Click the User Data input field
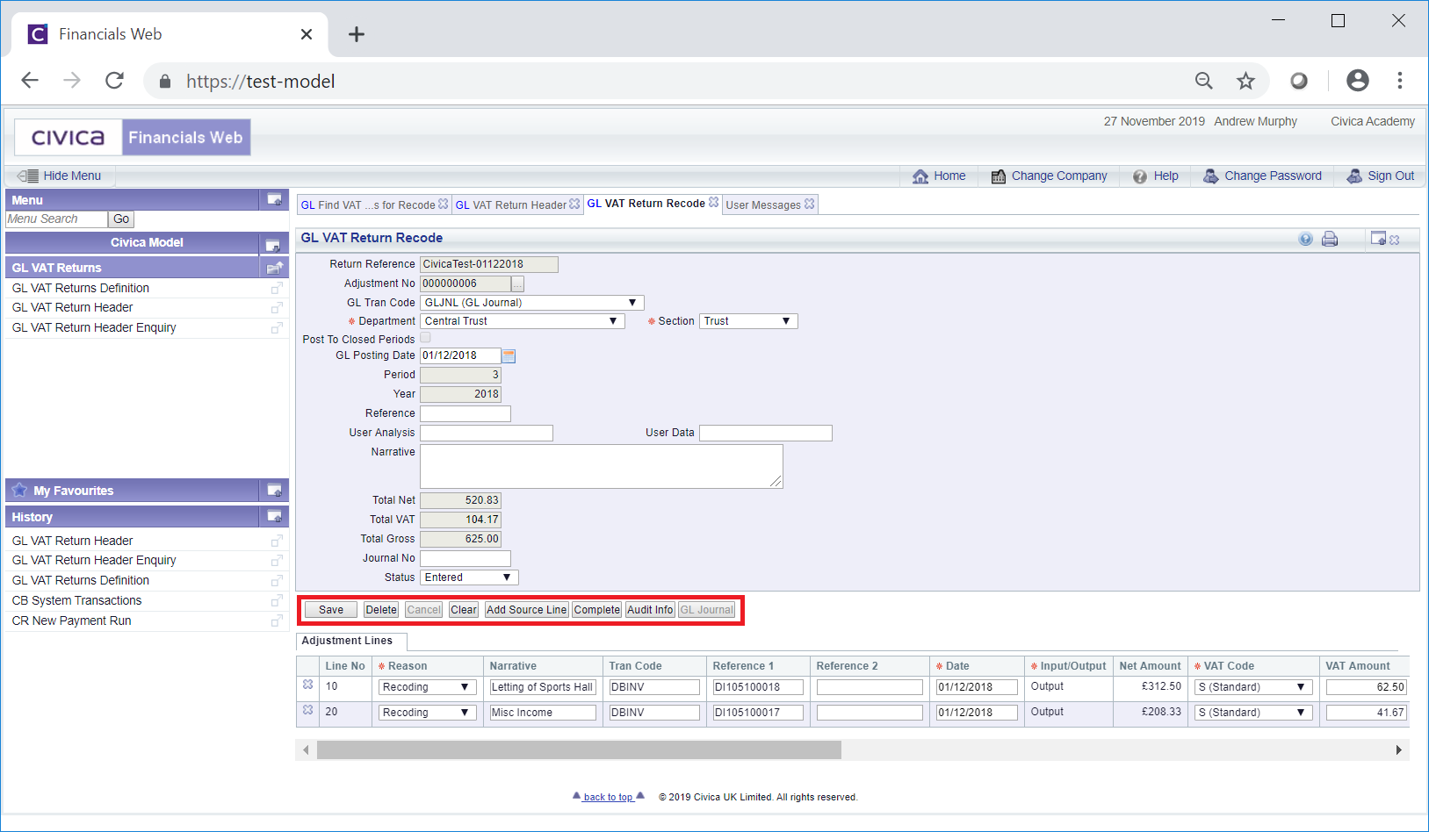This screenshot has height=832, width=1429. coord(766,433)
